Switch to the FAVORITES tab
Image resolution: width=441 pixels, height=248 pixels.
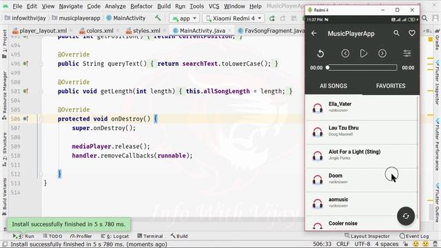[x=391, y=85]
